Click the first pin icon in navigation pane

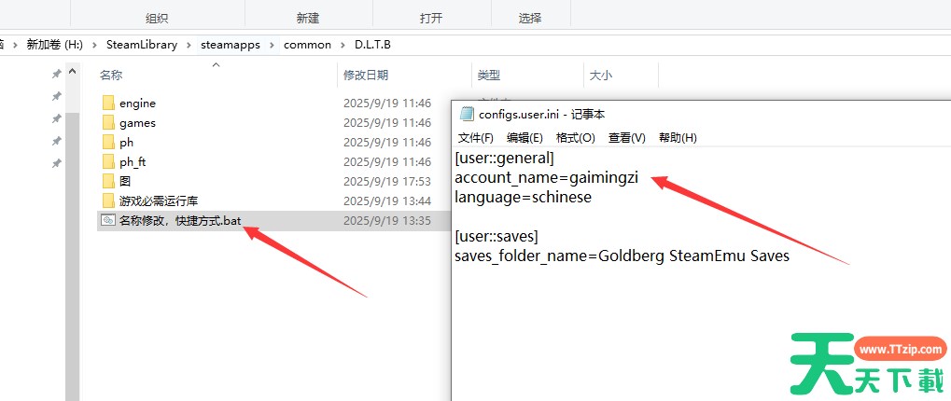(x=56, y=75)
